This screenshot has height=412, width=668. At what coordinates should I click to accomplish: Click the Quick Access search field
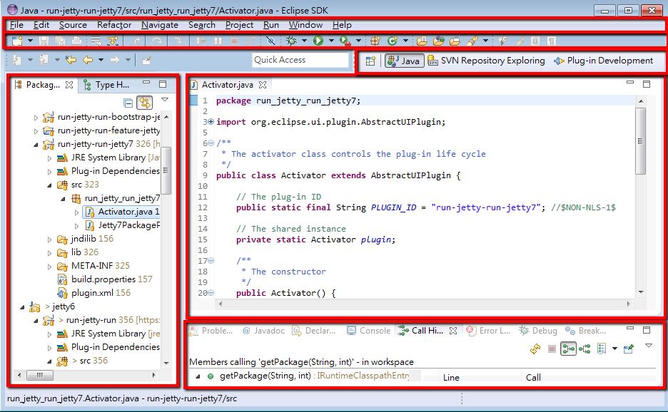click(x=300, y=60)
